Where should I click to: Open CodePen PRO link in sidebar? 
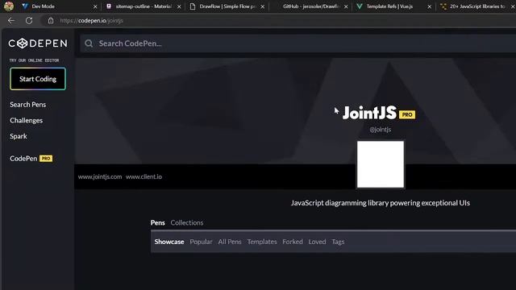click(x=31, y=159)
